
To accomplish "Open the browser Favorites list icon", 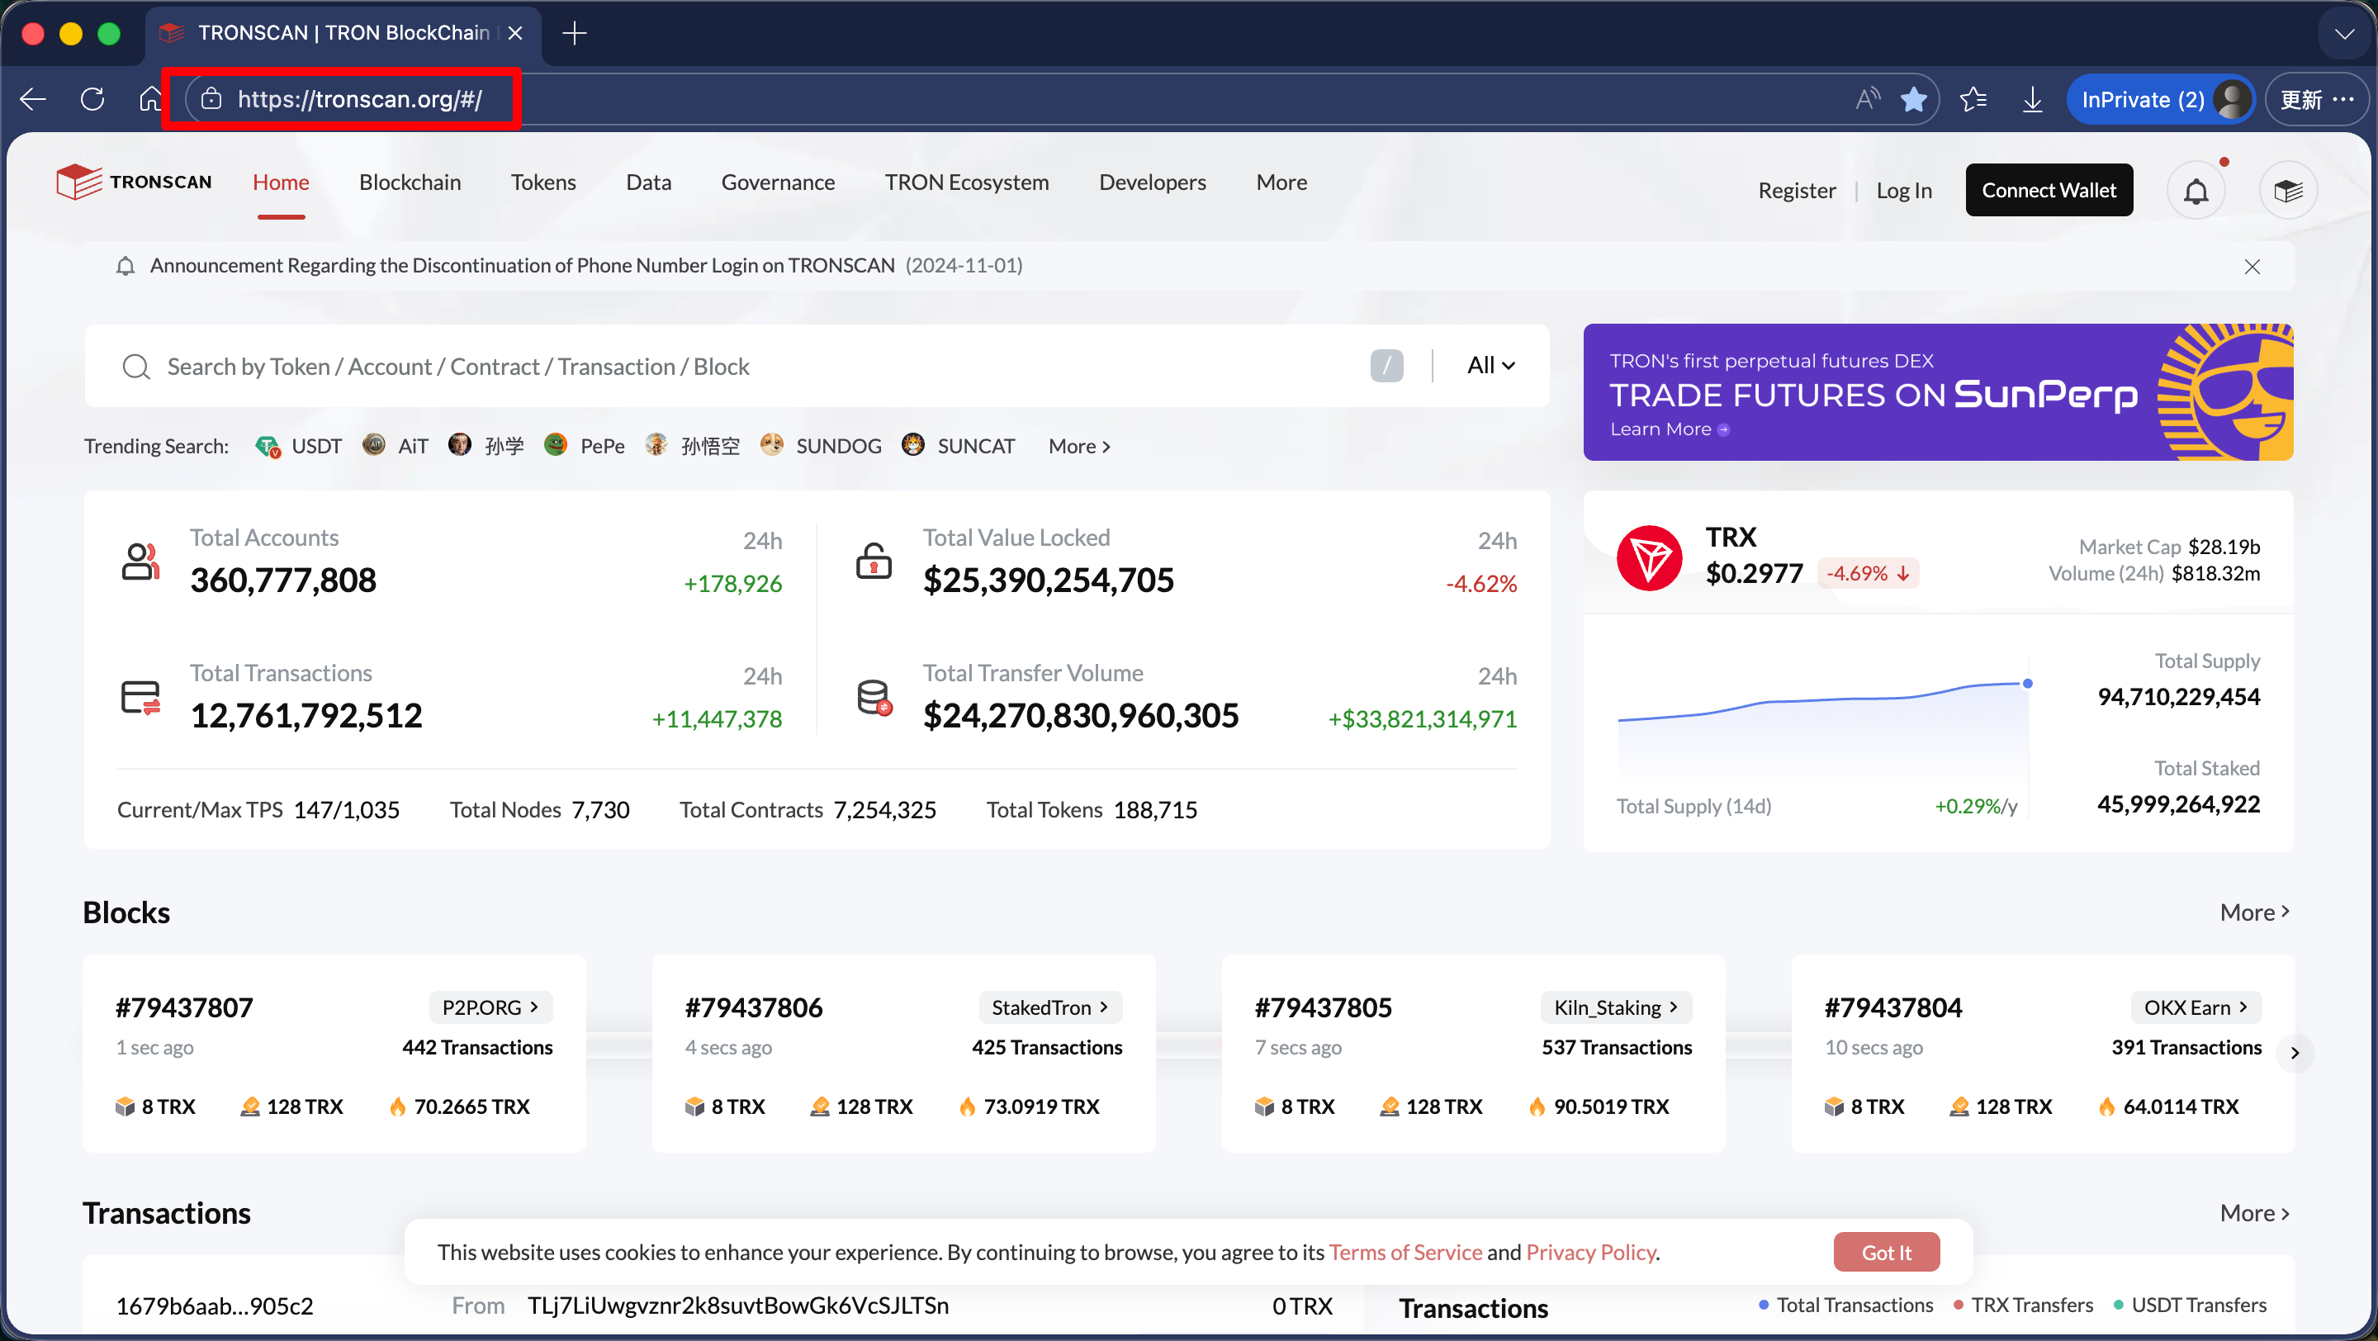I will (x=1973, y=99).
